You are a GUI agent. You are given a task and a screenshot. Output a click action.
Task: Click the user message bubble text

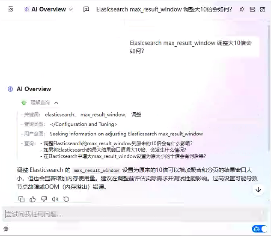click(x=191, y=47)
